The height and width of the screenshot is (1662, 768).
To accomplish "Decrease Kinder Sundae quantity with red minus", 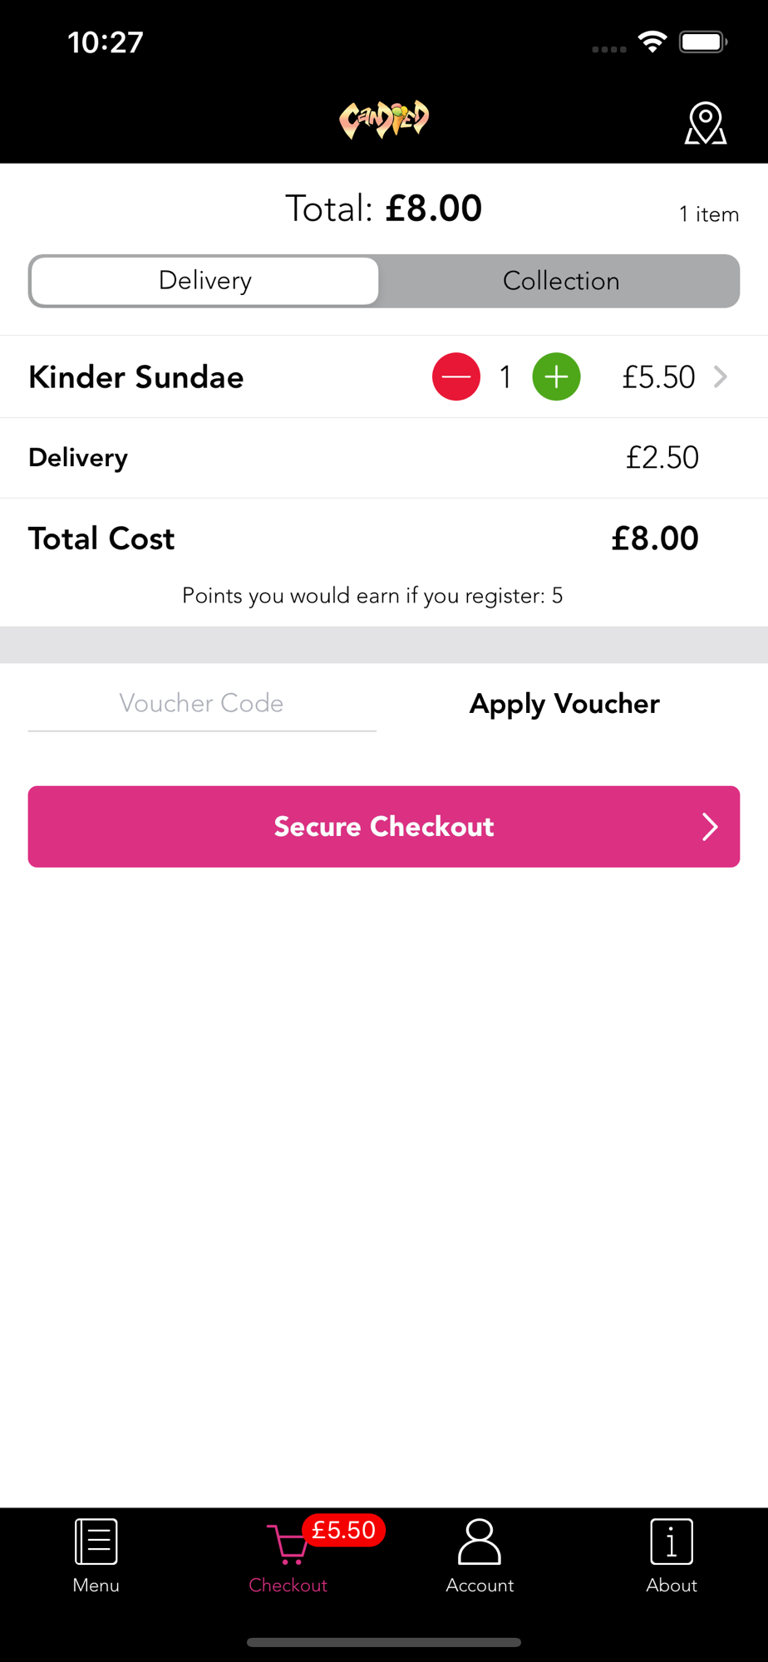I will [x=456, y=376].
